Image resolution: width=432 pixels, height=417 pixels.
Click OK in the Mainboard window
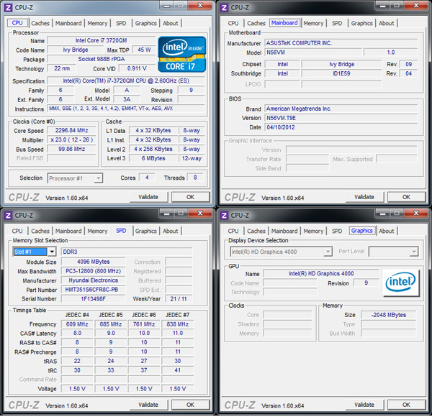[406, 197]
